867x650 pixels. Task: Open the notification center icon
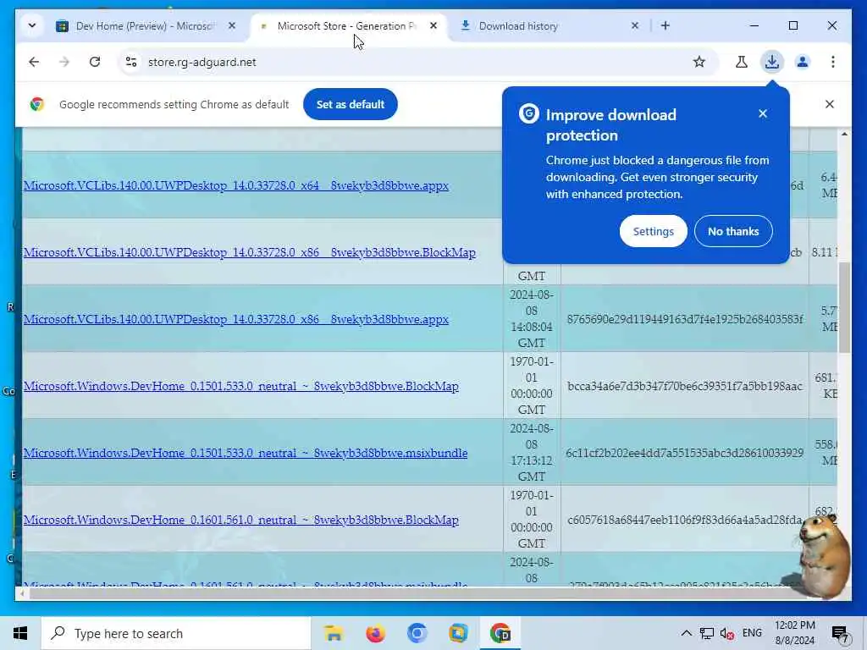(840, 634)
